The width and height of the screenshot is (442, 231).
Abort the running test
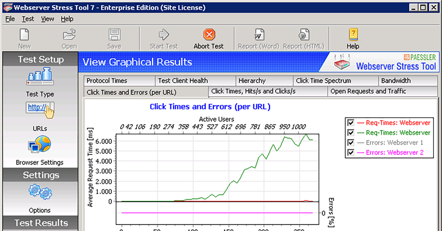(x=209, y=39)
